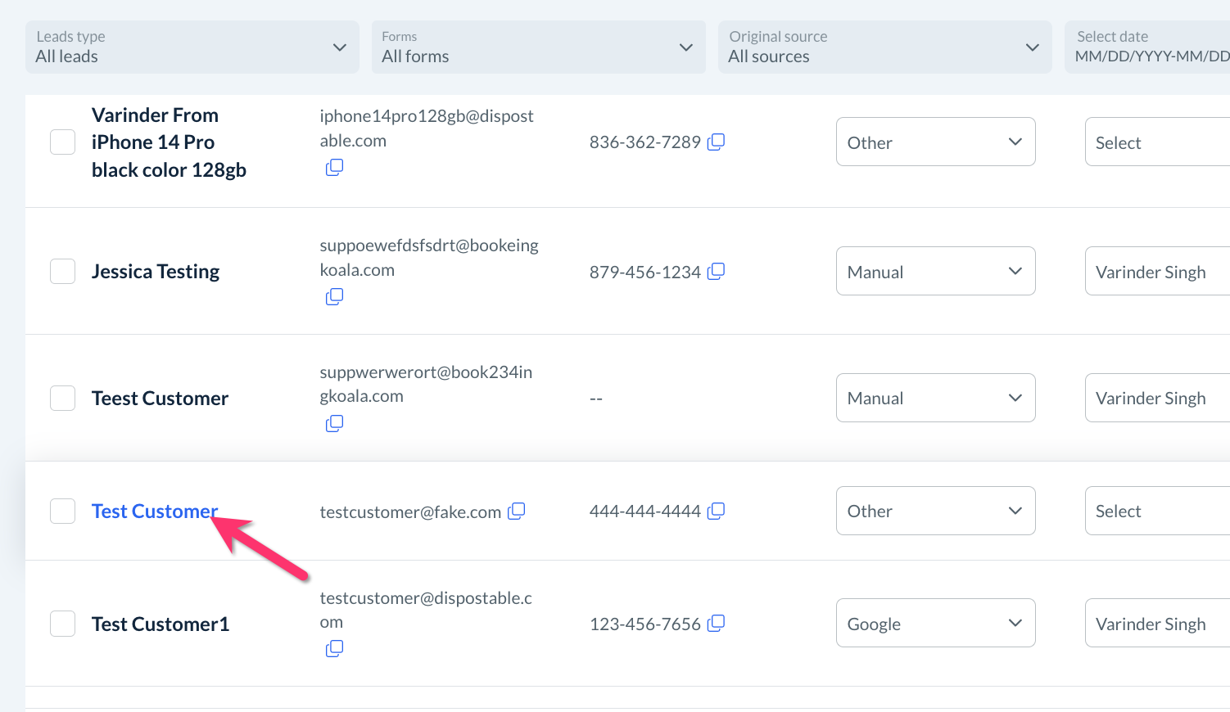Screen dimensions: 1230x712
Task: Select Jessica Testing row checkbox
Action: (63, 272)
